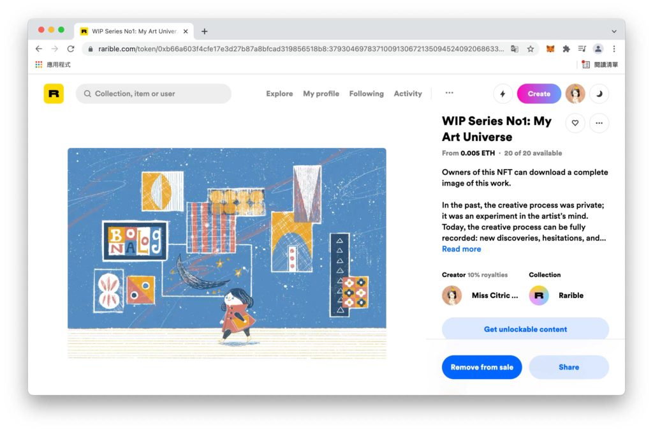Go to the Explore menu item
This screenshot has width=653, height=432.
[279, 94]
